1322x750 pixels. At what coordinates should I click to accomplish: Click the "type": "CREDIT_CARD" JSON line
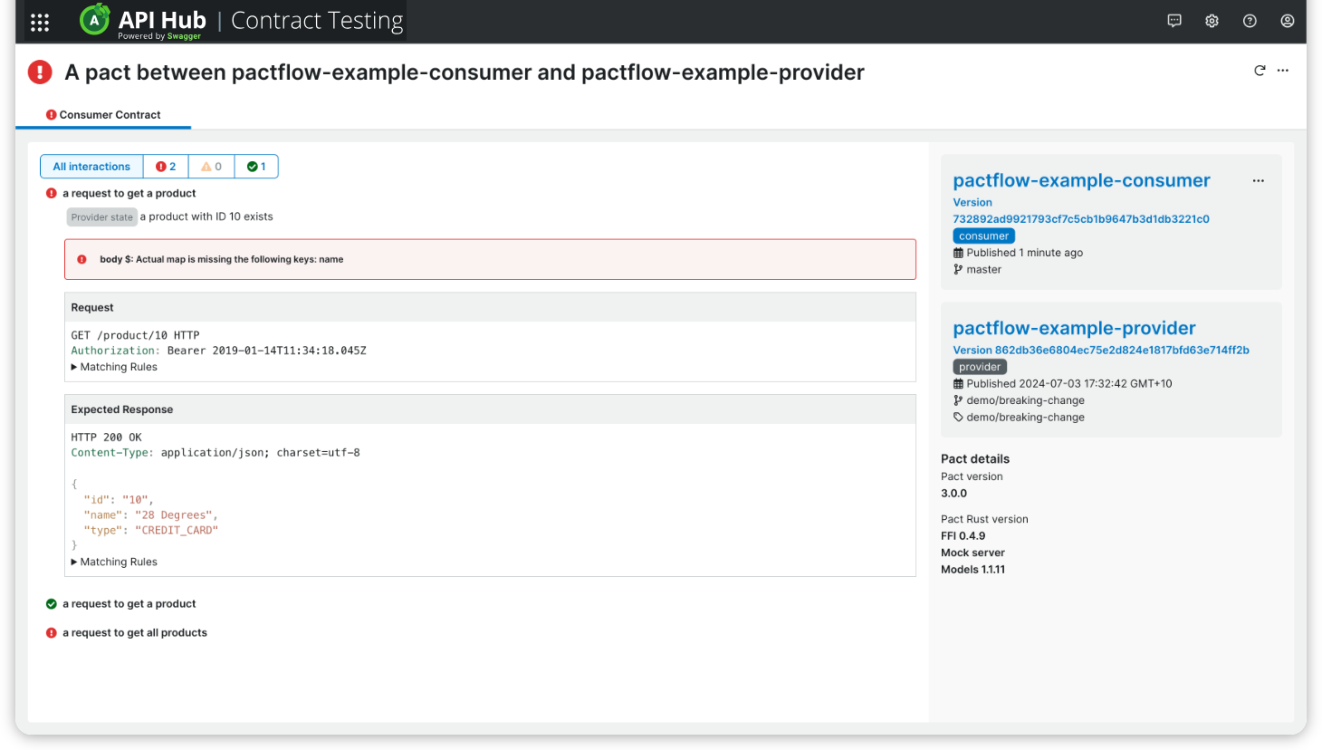[x=151, y=531]
